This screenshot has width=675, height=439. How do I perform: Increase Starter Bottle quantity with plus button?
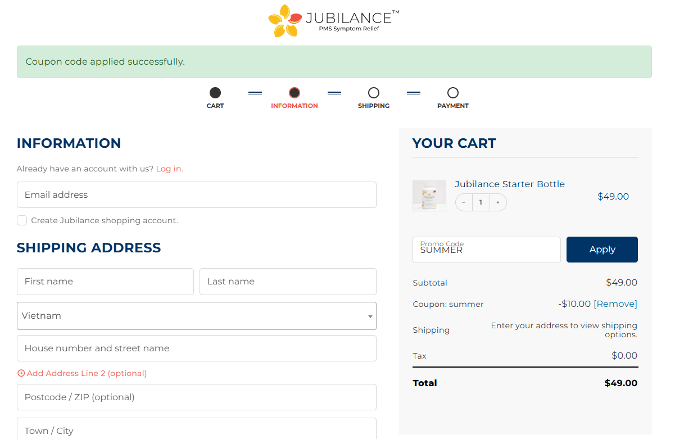[498, 202]
